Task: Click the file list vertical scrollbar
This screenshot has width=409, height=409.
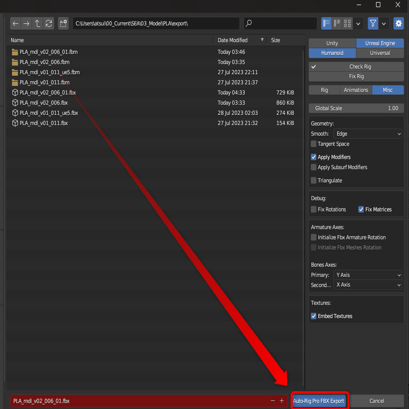Action: tap(303, 218)
